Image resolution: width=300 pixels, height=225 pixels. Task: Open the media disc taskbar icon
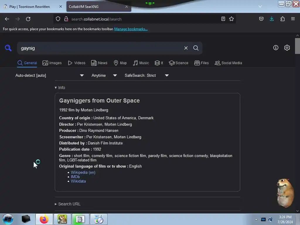(x=98, y=219)
